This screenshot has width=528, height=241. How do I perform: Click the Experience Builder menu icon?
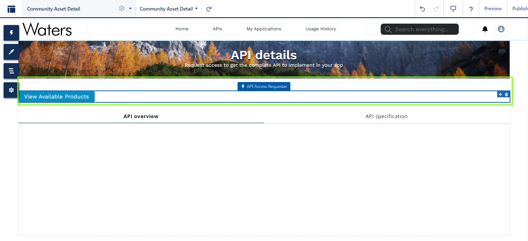coord(11,9)
